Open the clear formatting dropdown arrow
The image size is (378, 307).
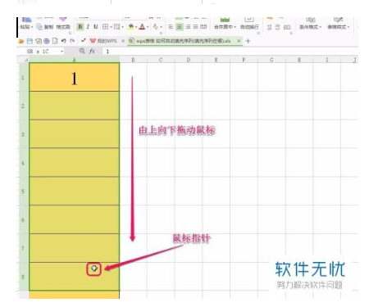pos(161,27)
